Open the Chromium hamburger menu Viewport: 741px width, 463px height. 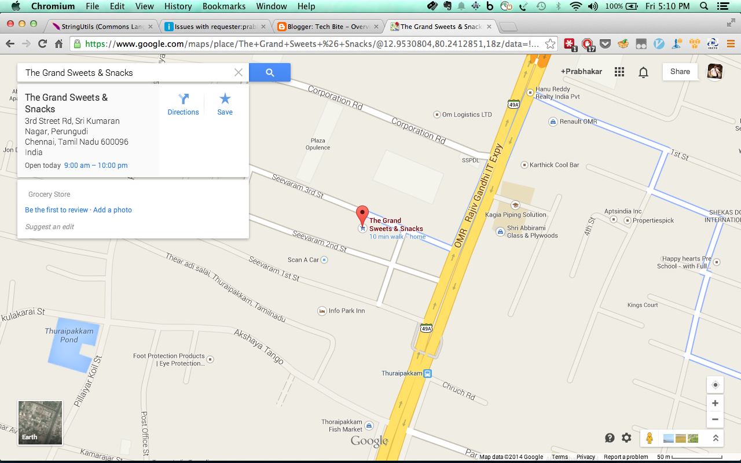[730, 44]
